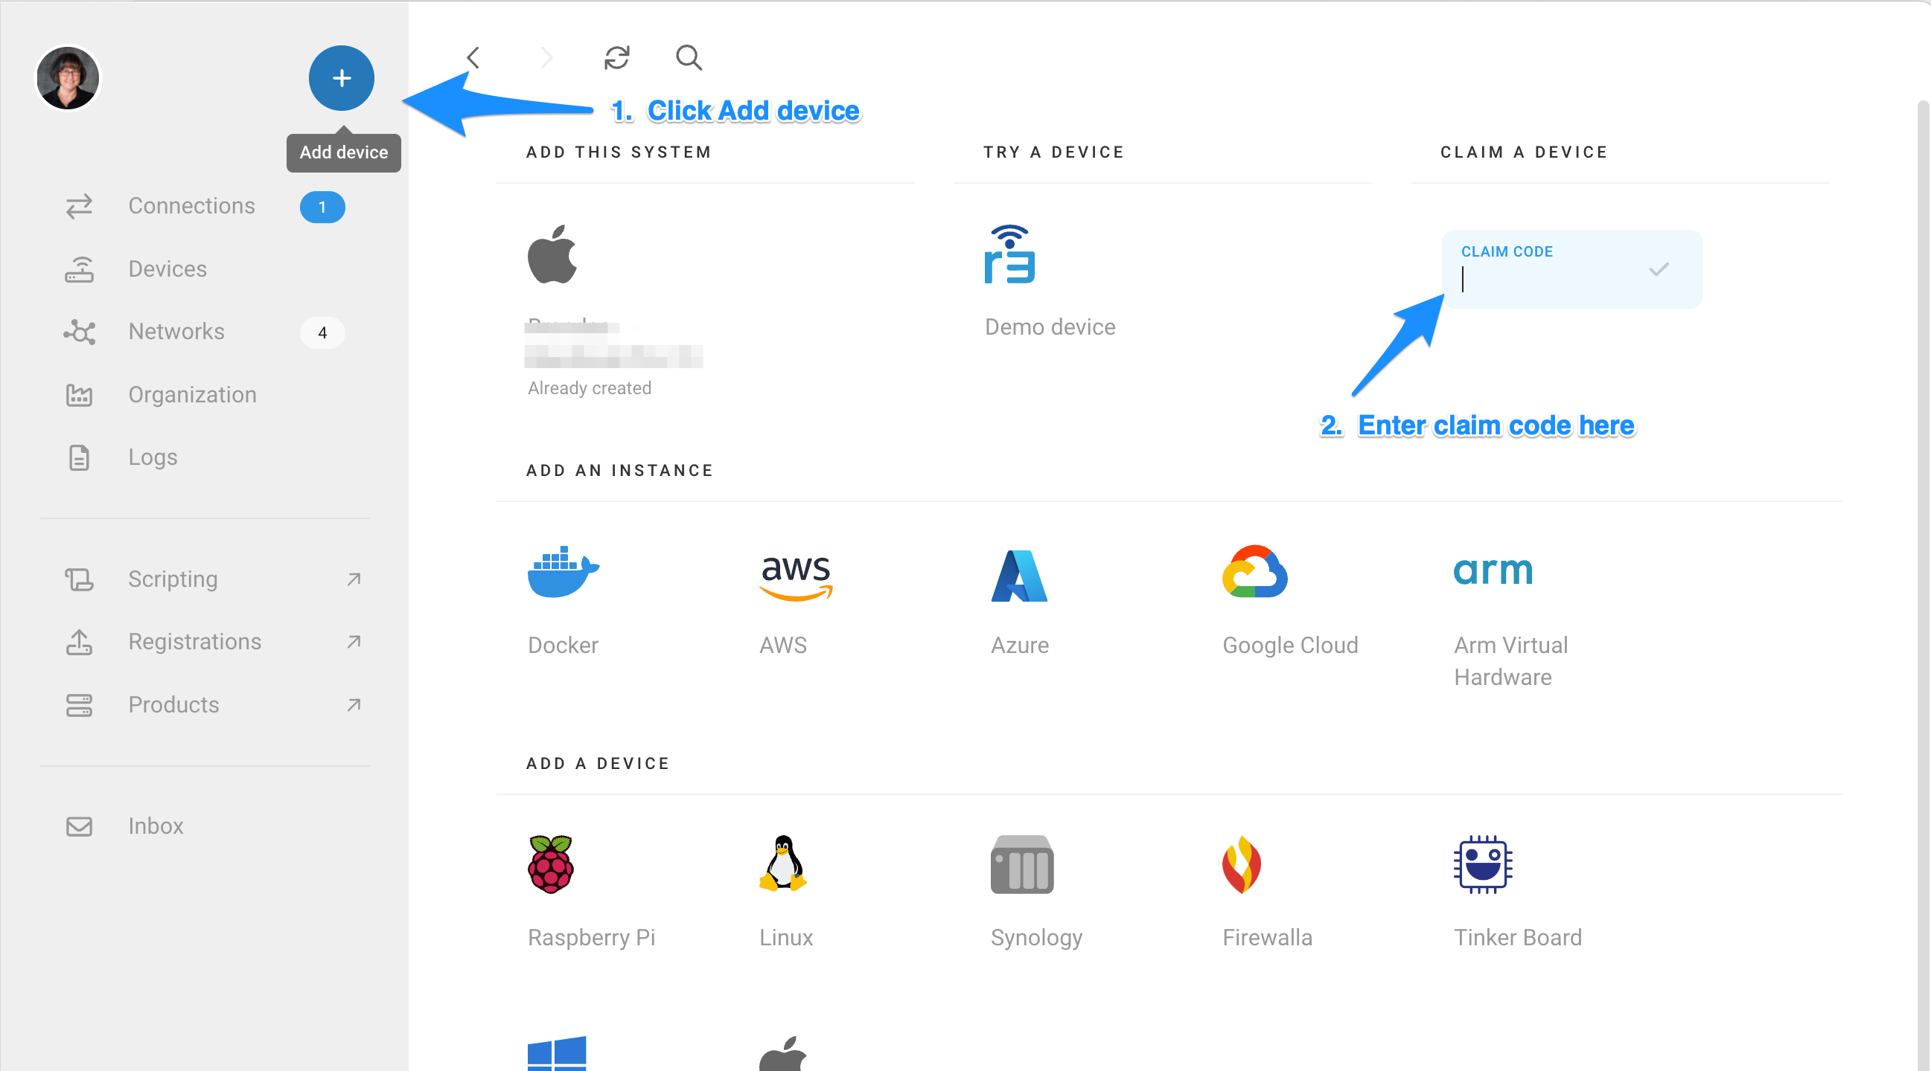Viewport: 1931px width, 1071px height.
Task: Choose the AWS instance option
Action: pos(795,576)
